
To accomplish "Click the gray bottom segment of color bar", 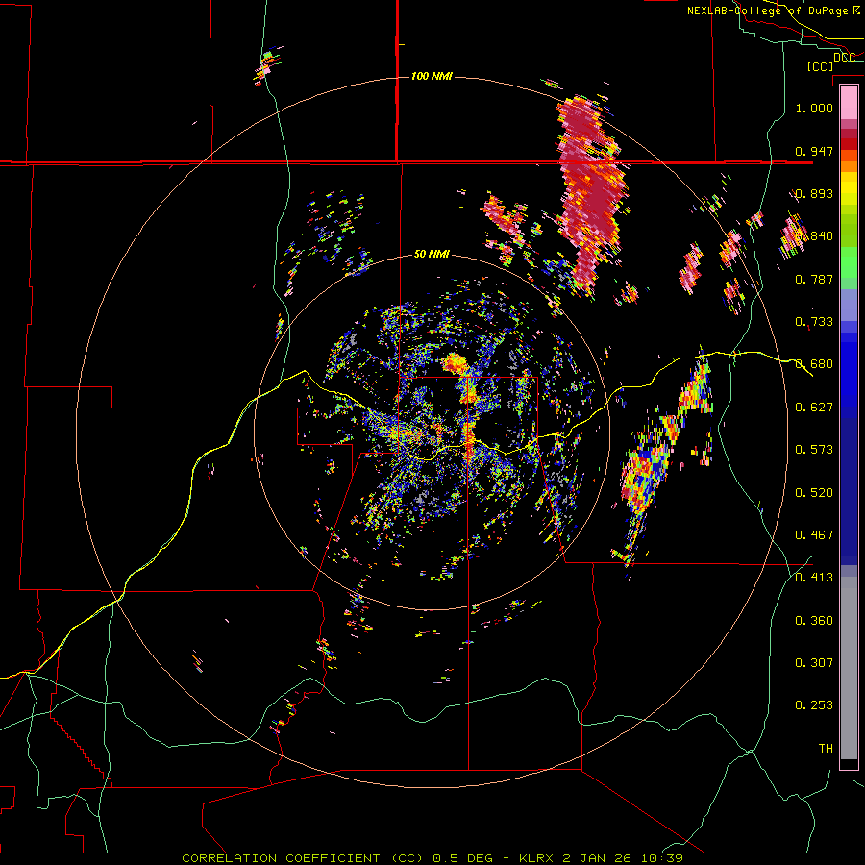I will coord(849,668).
